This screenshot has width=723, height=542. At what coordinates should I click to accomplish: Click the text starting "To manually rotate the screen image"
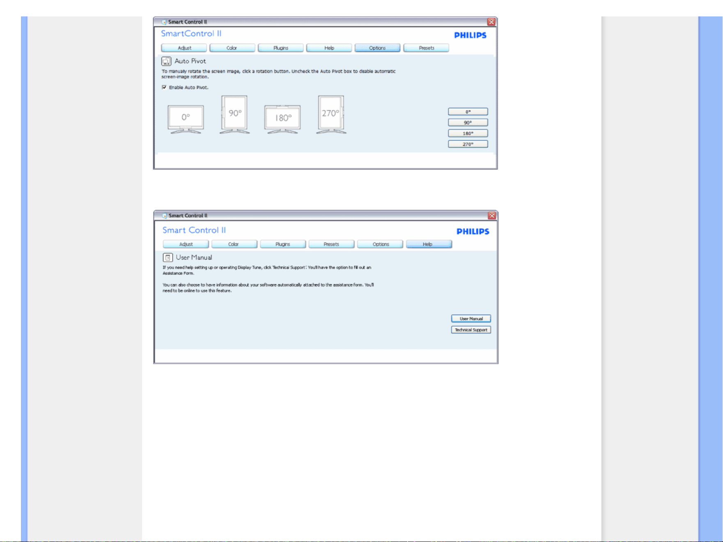click(x=278, y=74)
